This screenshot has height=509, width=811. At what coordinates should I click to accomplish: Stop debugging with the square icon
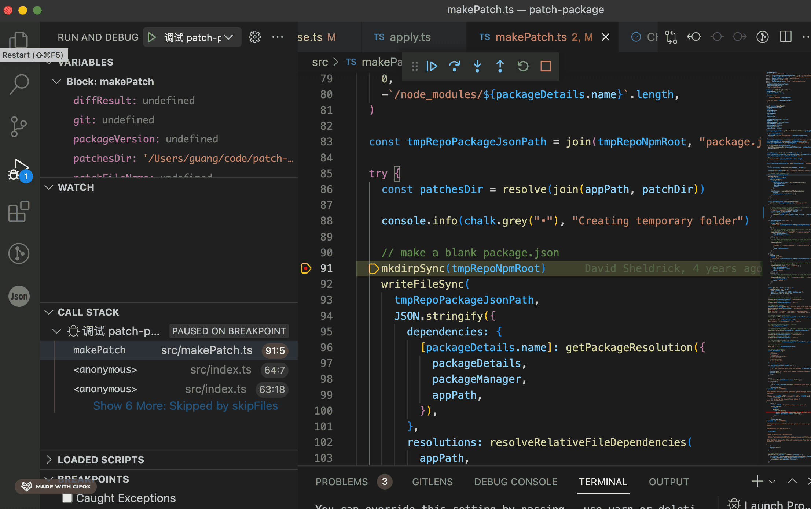click(546, 66)
